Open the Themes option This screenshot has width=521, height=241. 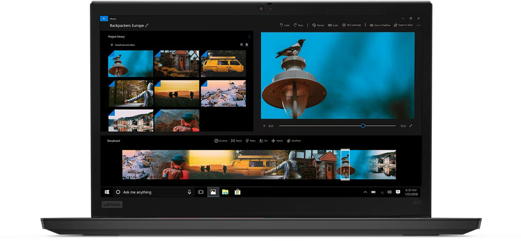click(318, 25)
